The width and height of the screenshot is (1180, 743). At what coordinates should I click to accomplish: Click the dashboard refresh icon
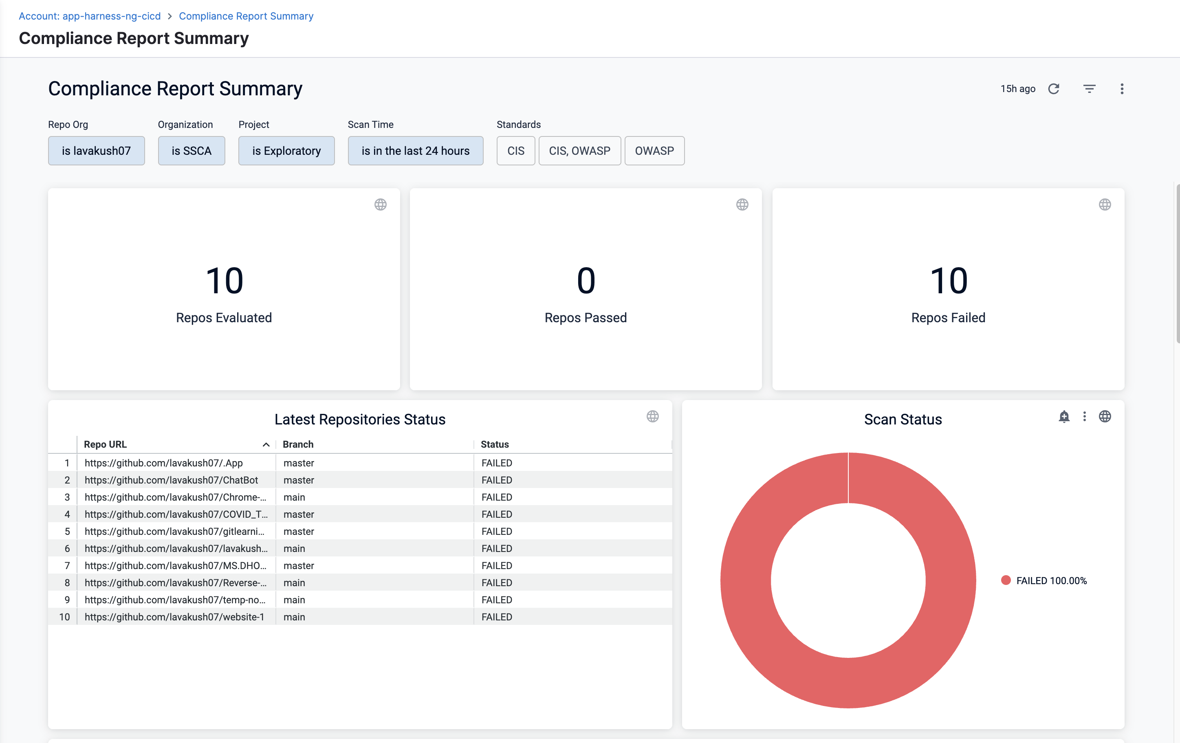pos(1054,89)
